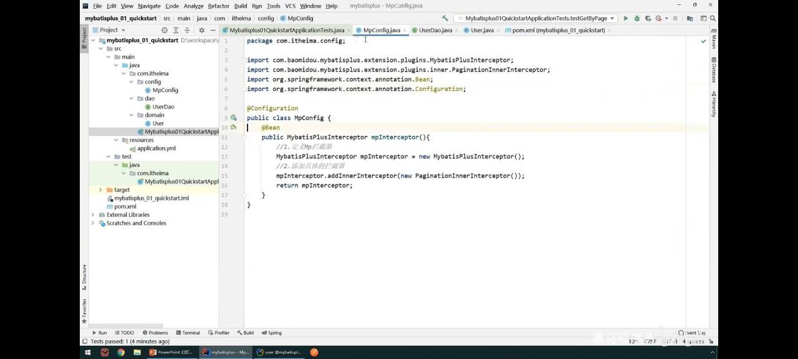The image size is (798, 359).
Task: Run with coverage icon in toolbar
Action: coord(649,19)
